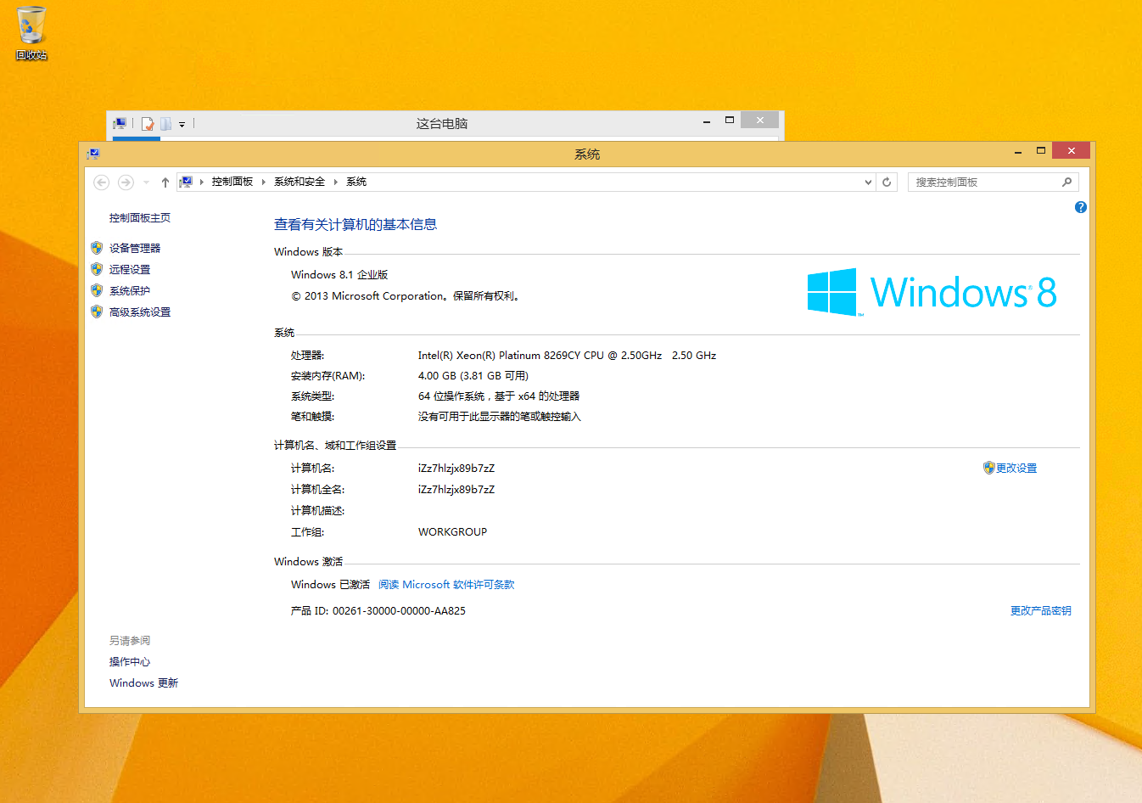
Task: Select the 系统和安全 breadcrumb
Action: tap(299, 182)
